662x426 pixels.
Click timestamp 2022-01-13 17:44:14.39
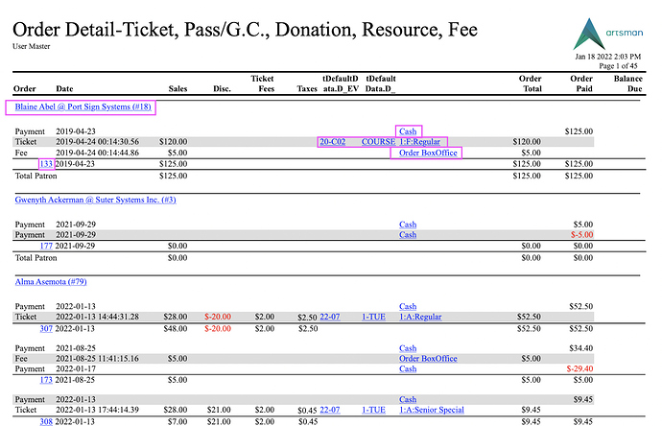pyautogui.click(x=98, y=410)
